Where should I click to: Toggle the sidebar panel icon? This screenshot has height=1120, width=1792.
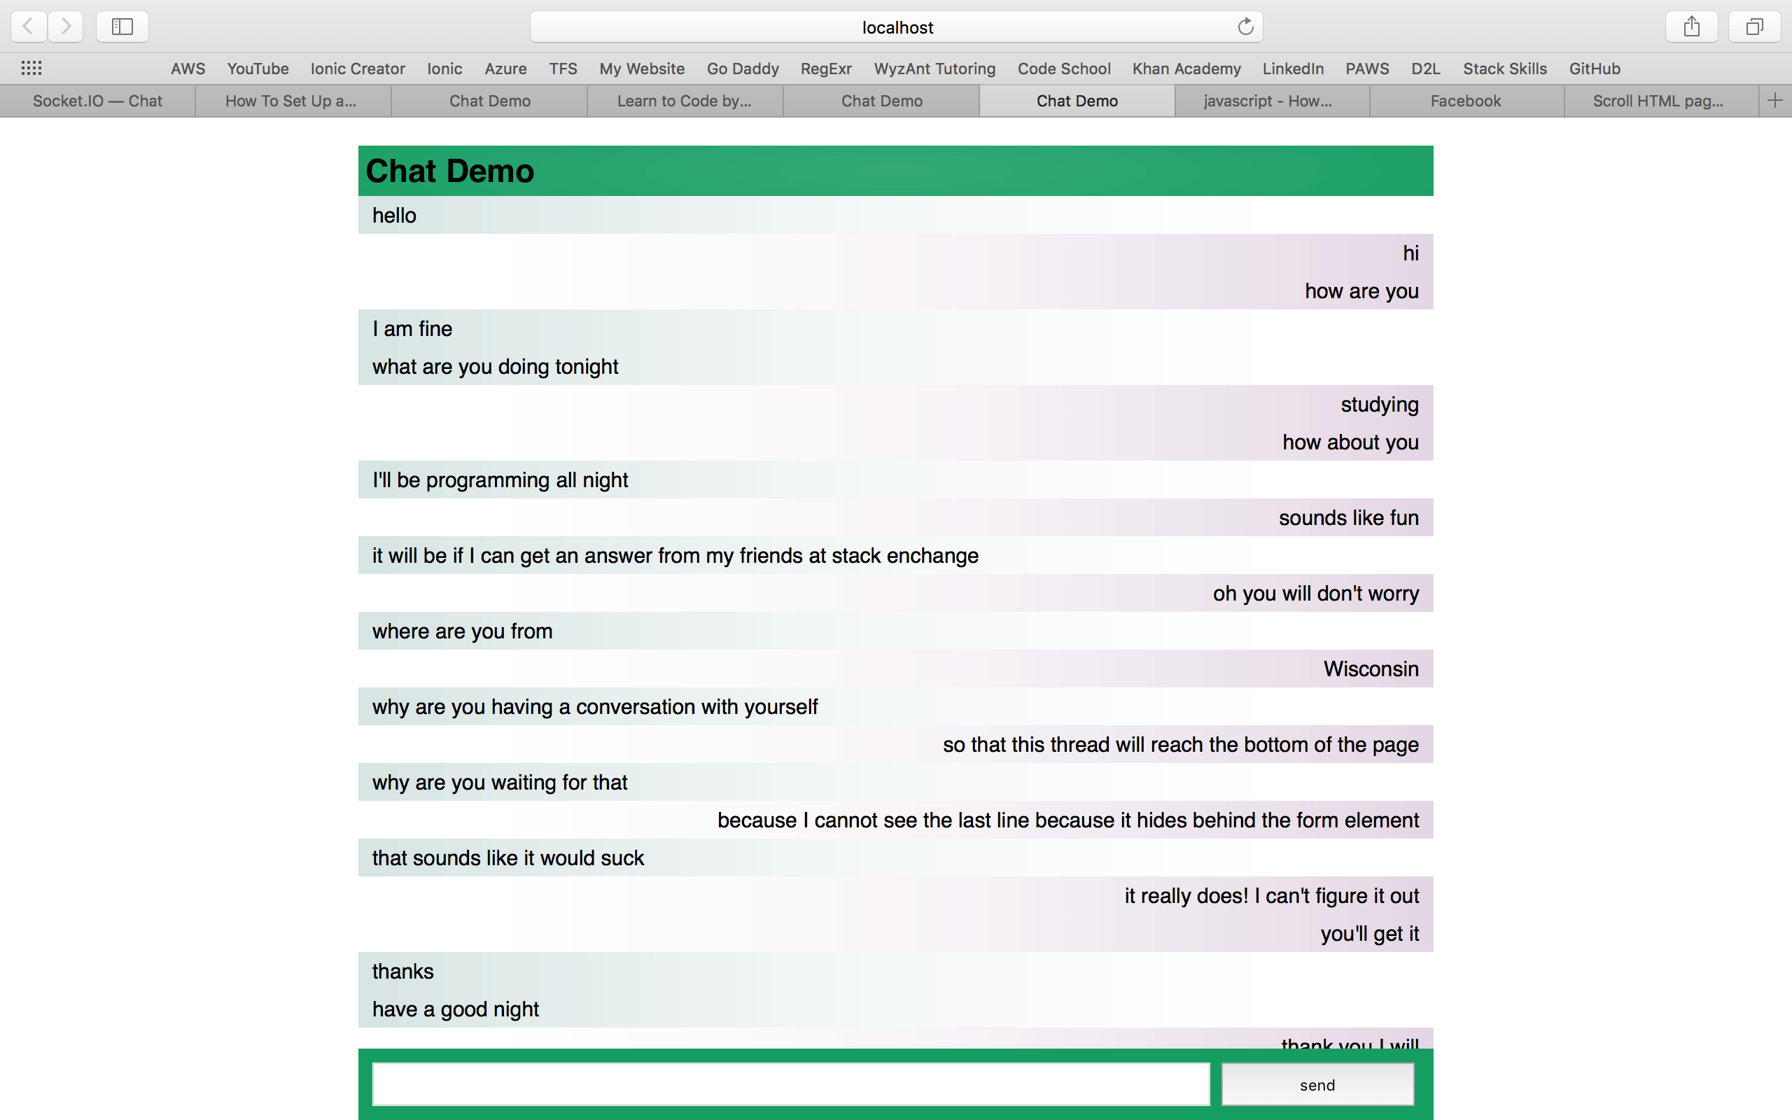(122, 27)
